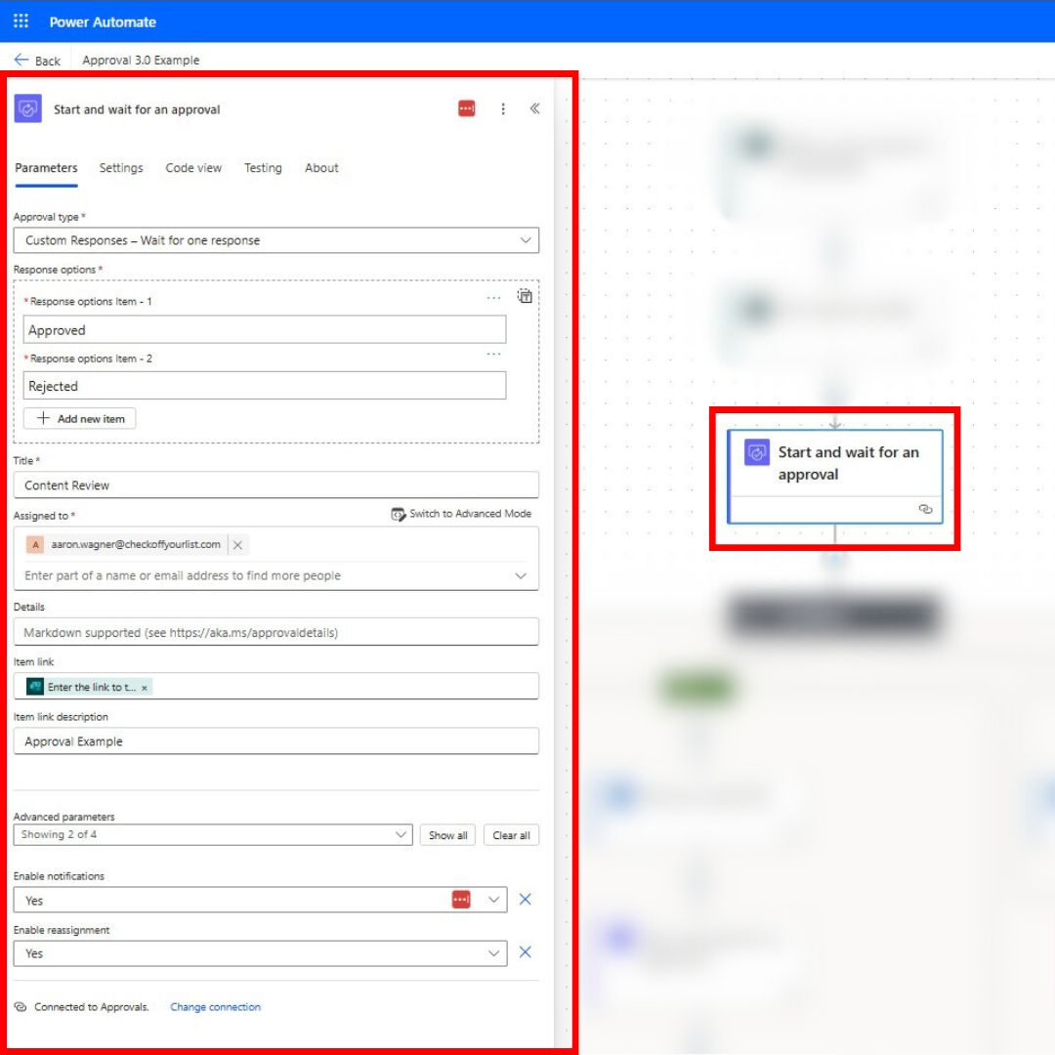Open the About tab
Viewport: 1055px width, 1055px height.
coord(321,168)
